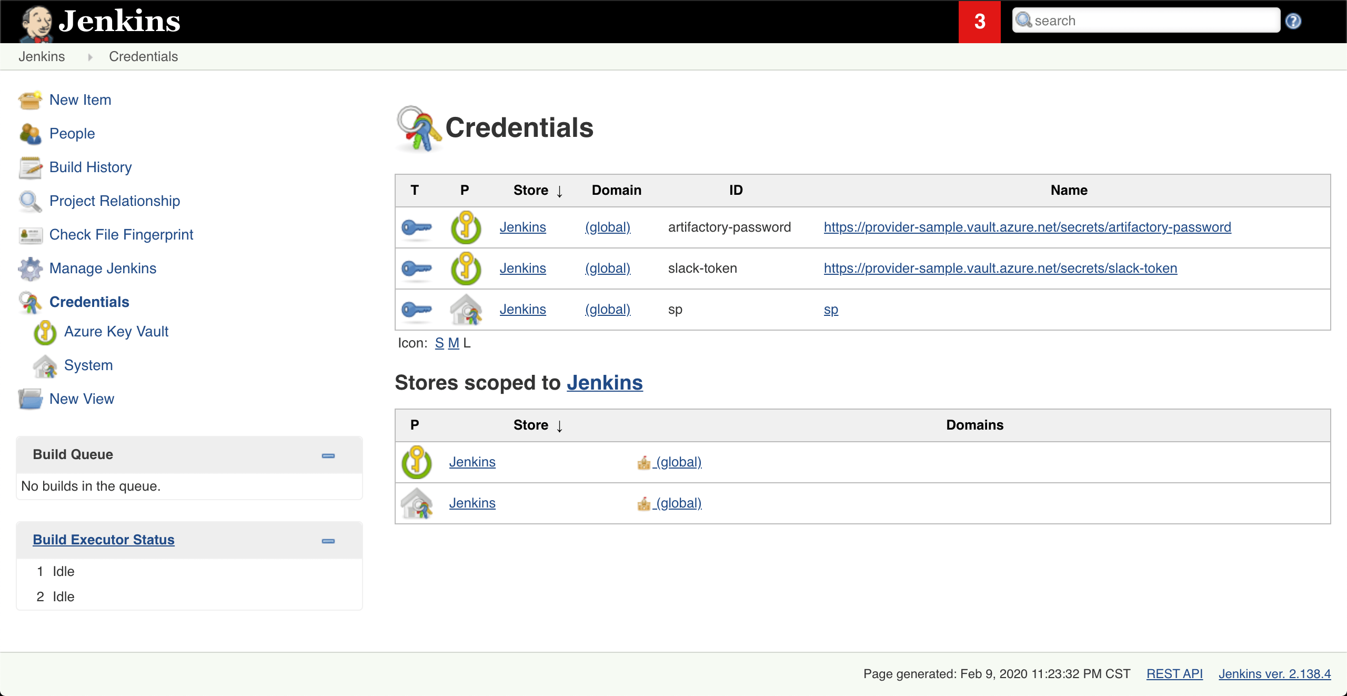
Task: Switch icon size to small with S
Action: [x=440, y=343]
